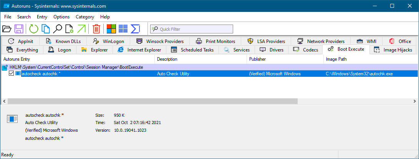The image size is (419, 159).
Task: Open the Drivers tab
Action: pos(272,50)
